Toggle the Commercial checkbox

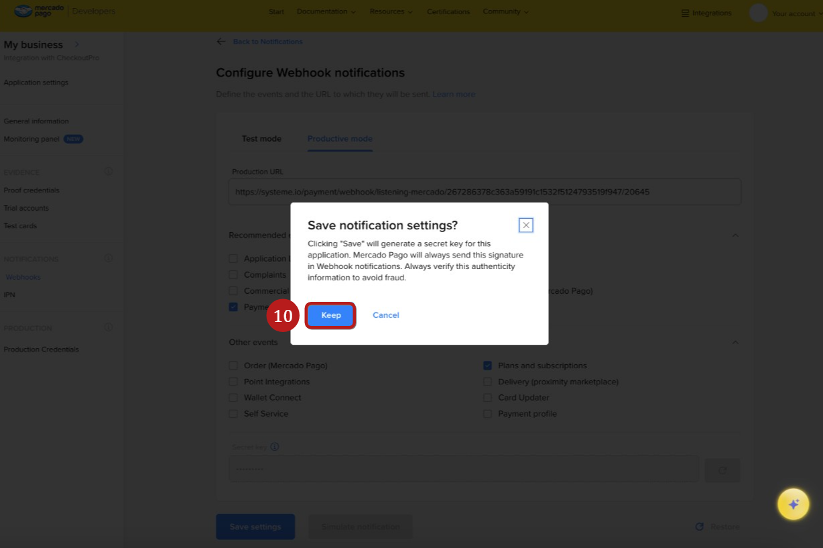(233, 291)
